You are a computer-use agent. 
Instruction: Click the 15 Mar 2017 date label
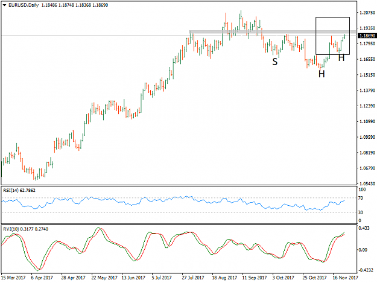(x=13, y=278)
